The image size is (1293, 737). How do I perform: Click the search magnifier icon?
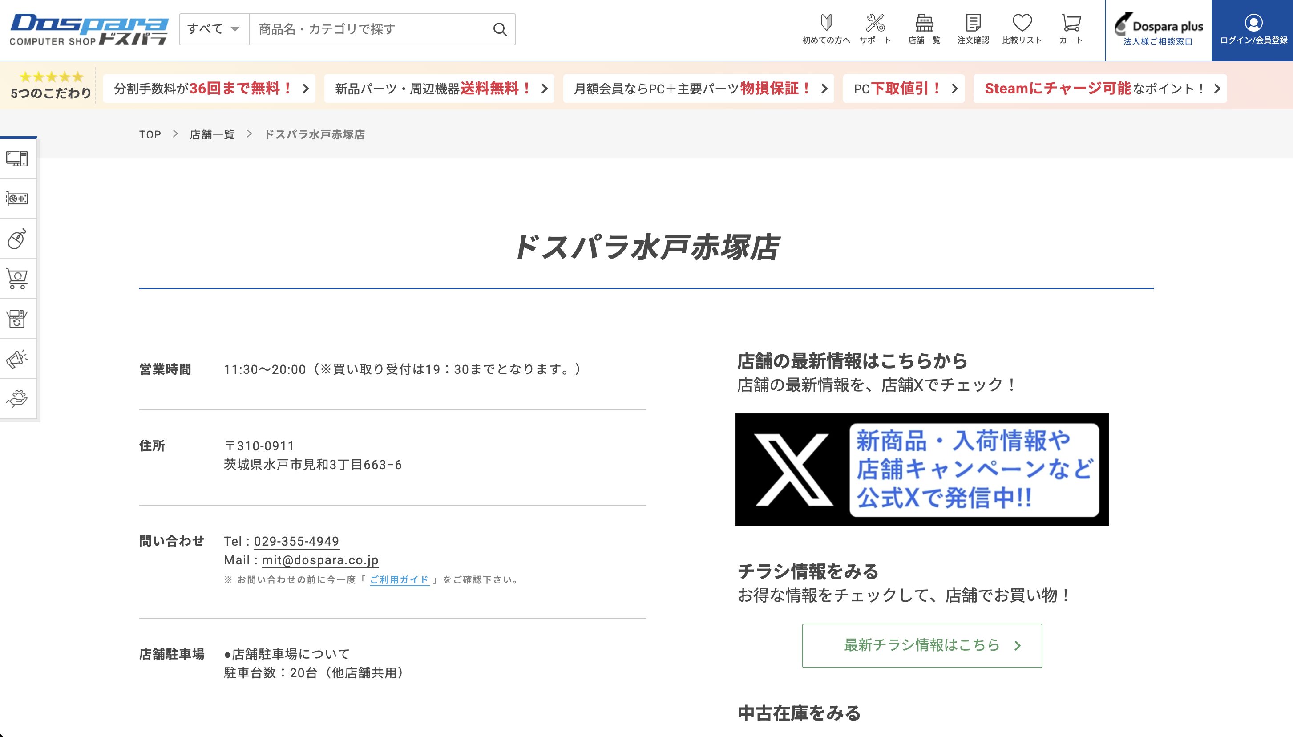(x=500, y=29)
